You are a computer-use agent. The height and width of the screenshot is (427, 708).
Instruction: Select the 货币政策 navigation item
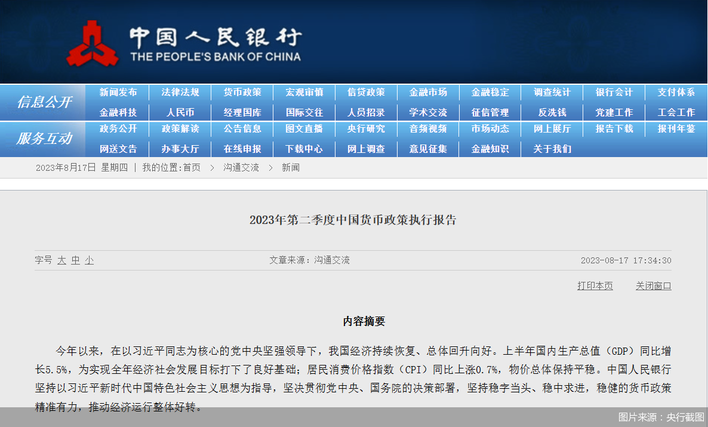coord(242,93)
